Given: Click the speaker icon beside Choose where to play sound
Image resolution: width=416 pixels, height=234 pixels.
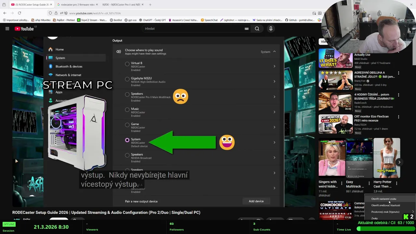Looking at the screenshot, I should (119, 51).
